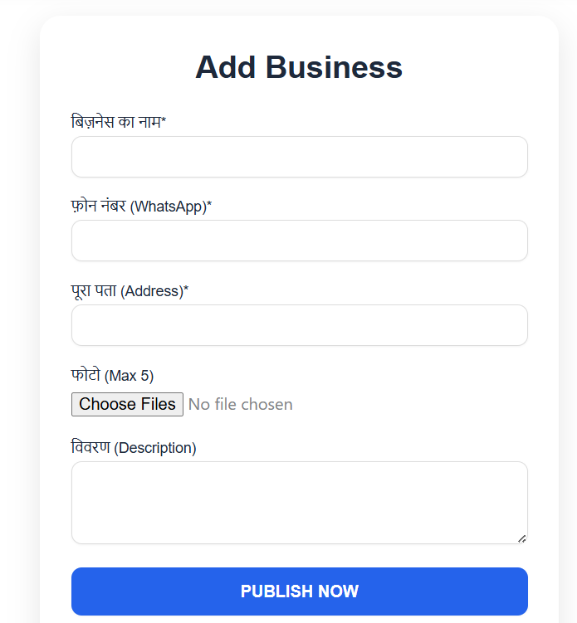Click inside the Description textarea

click(299, 503)
